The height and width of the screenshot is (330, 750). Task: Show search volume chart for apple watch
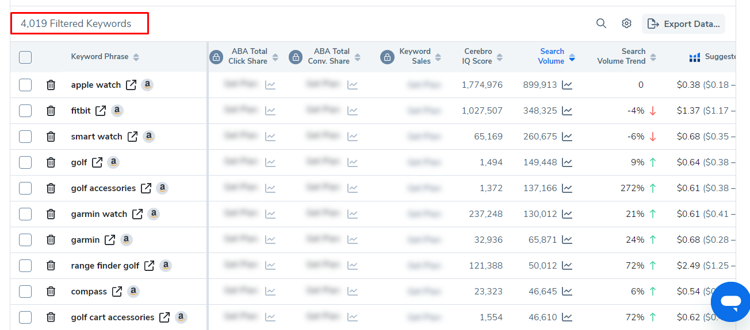tap(567, 85)
